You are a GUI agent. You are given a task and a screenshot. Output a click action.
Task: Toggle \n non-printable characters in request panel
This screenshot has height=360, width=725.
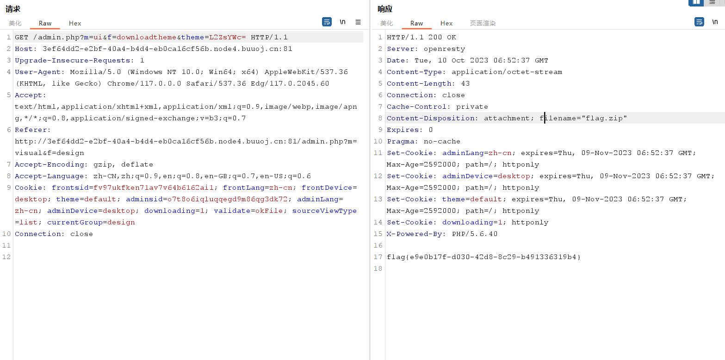(342, 22)
